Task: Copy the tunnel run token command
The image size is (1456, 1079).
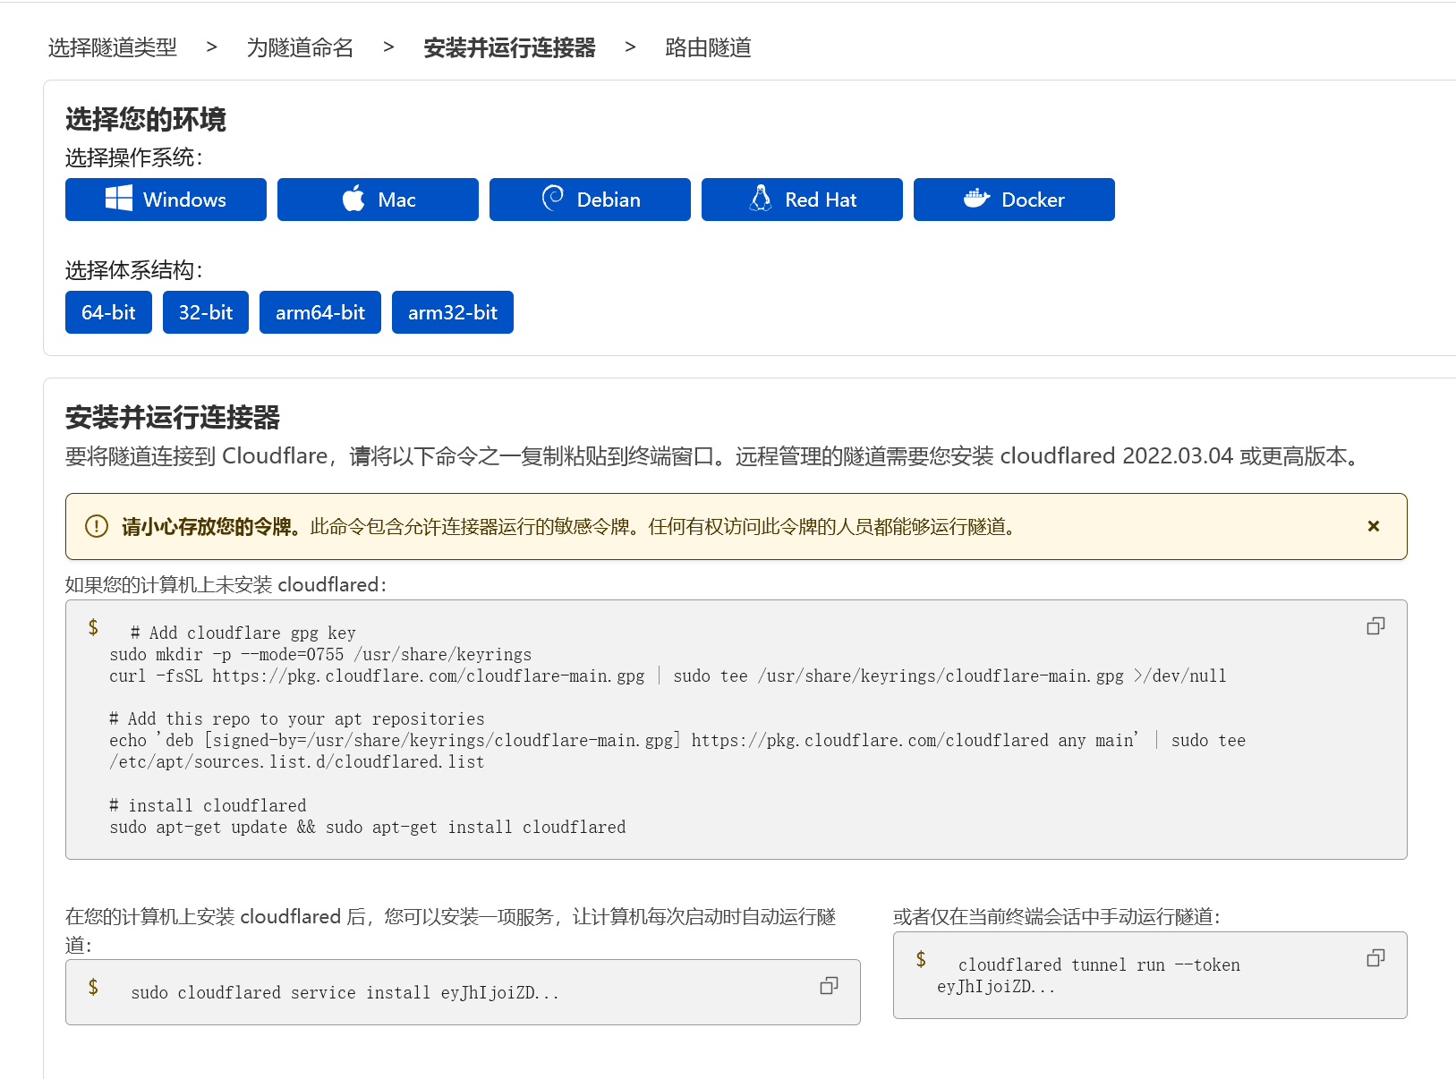Action: point(1375,958)
